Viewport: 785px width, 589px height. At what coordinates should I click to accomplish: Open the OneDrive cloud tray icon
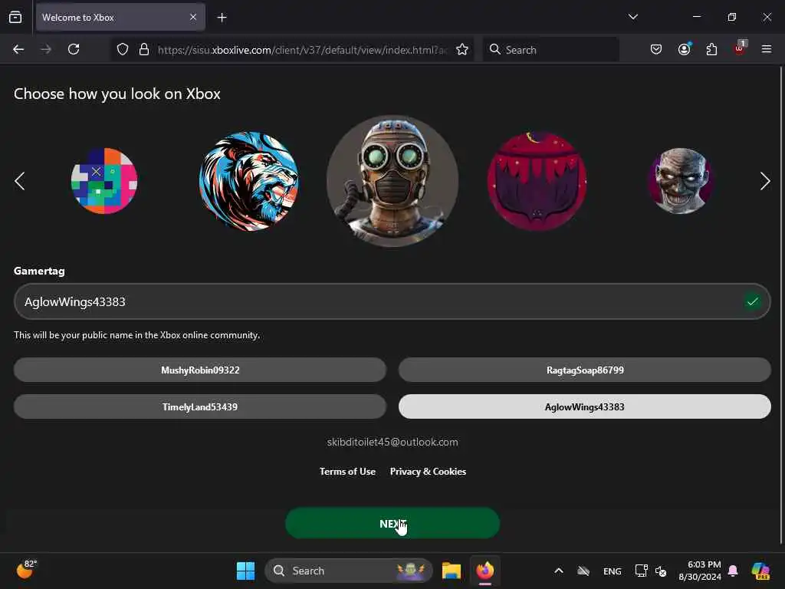coord(583,571)
